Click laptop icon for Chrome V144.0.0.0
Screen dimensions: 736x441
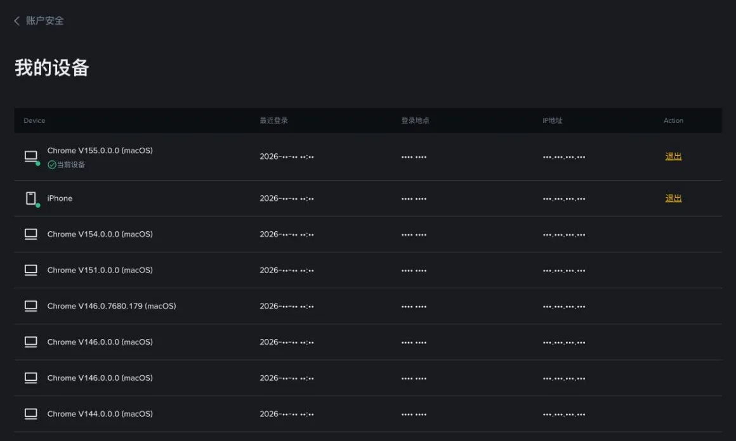coord(31,414)
